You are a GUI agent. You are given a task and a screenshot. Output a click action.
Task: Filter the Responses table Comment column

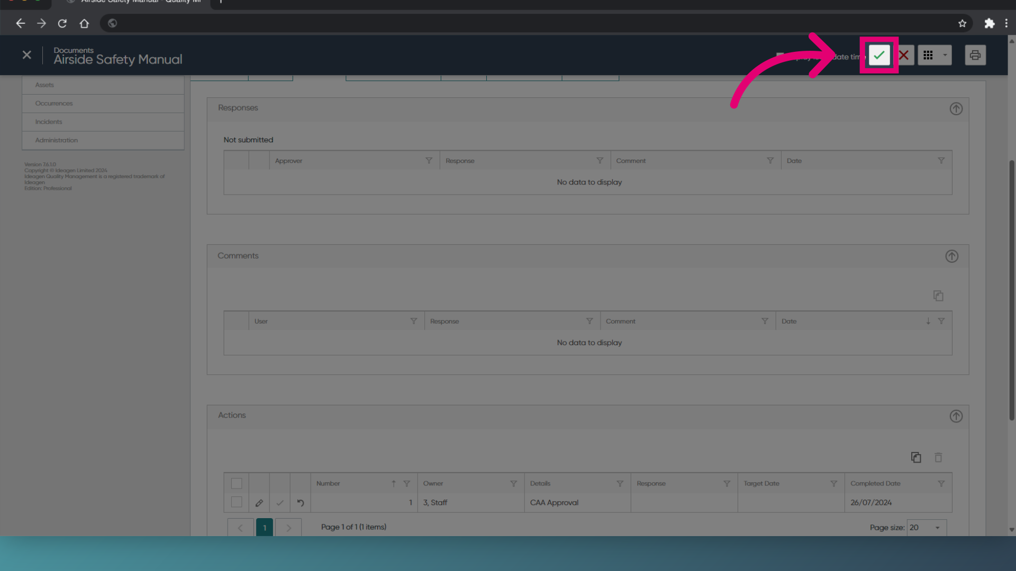[x=770, y=161]
